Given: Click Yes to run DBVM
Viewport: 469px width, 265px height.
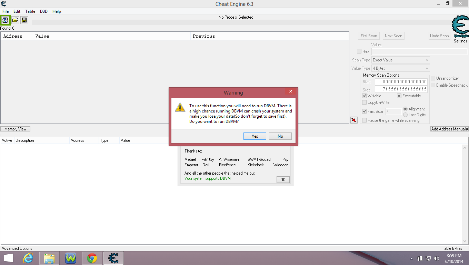Looking at the screenshot, I should pos(255,136).
